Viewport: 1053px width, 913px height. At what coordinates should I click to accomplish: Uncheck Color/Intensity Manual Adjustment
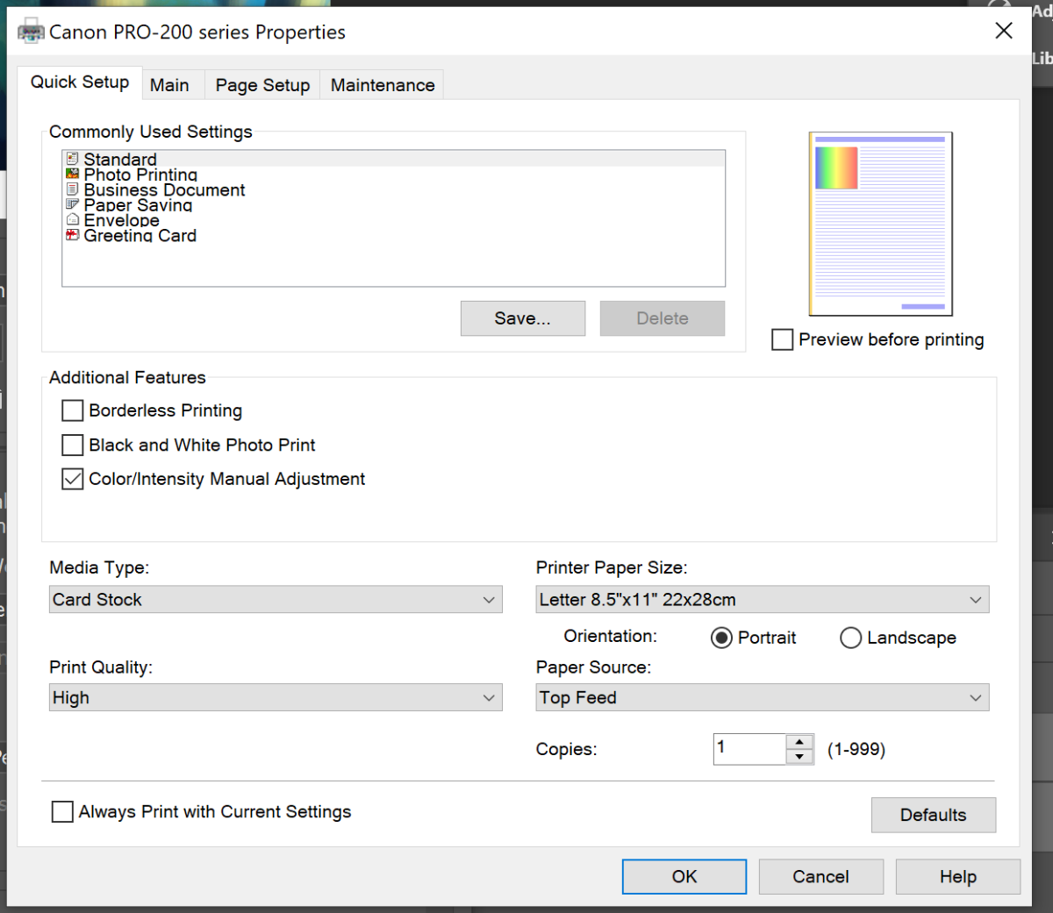tap(73, 479)
